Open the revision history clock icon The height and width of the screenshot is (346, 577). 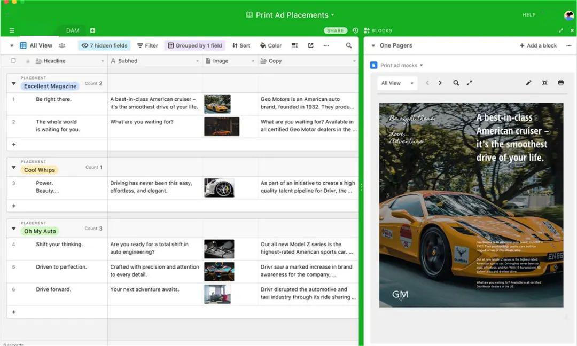point(355,30)
